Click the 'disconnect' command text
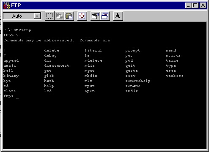The width and height of the screenshot is (209, 152). [x=57, y=65]
